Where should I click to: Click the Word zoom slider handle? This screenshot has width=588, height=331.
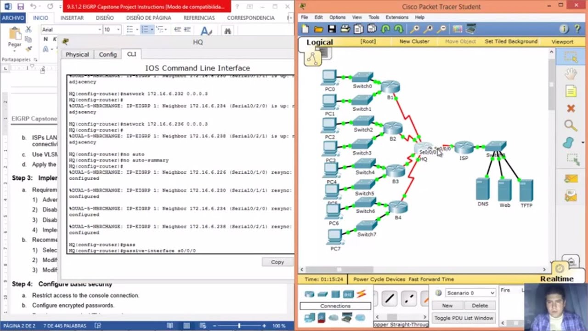(239, 325)
